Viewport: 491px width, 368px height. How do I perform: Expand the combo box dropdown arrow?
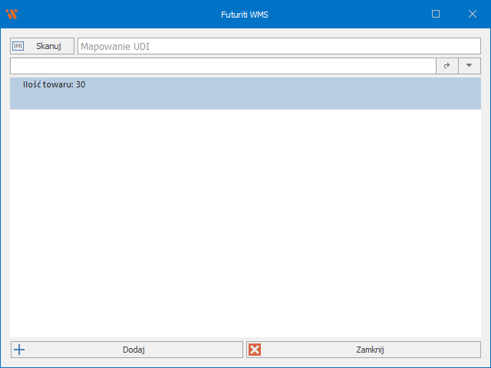coord(469,66)
